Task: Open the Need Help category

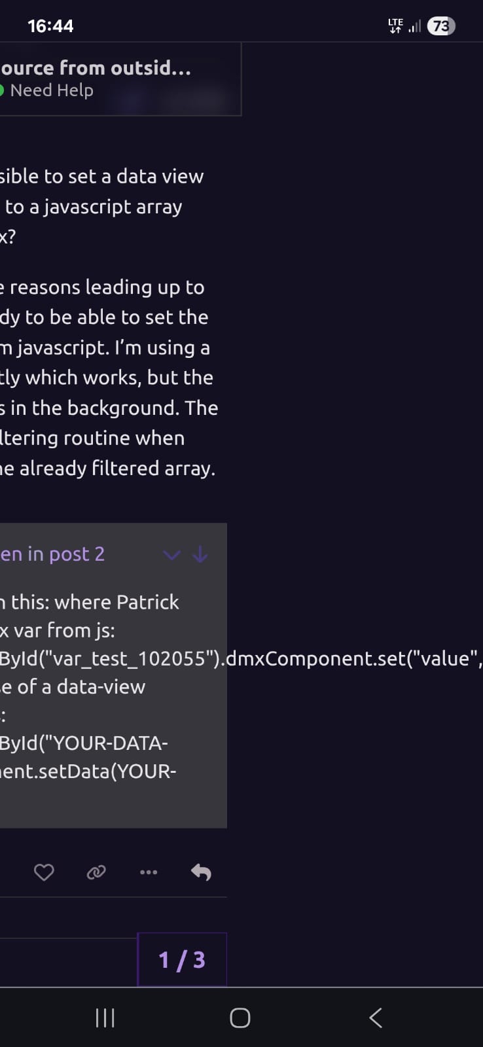Action: pyautogui.click(x=52, y=90)
